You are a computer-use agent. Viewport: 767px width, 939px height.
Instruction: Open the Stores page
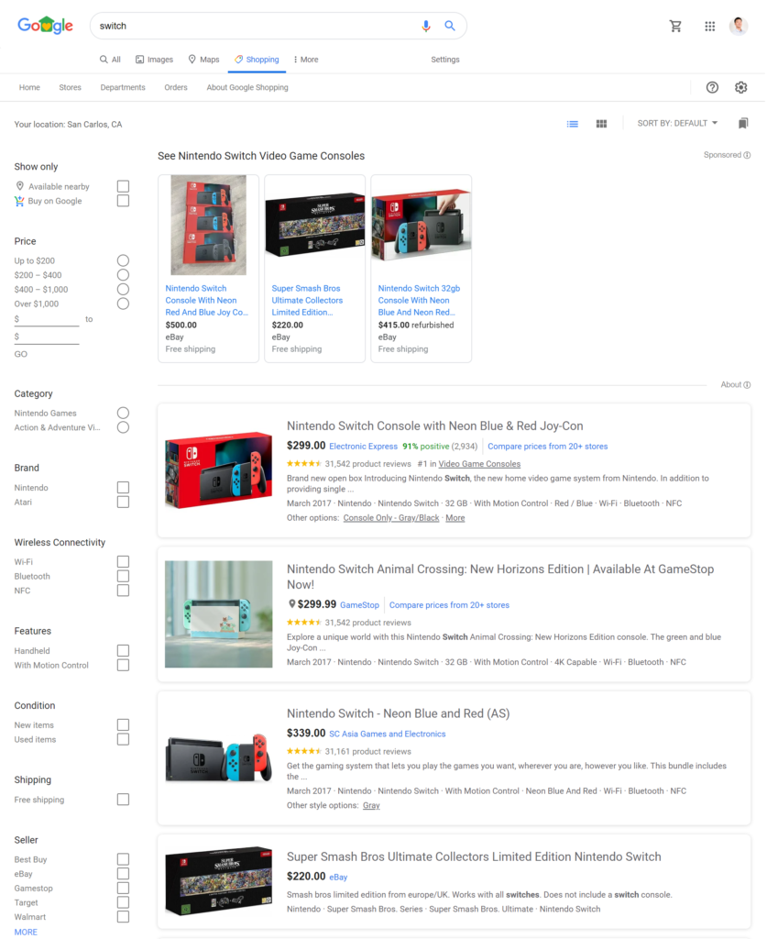(70, 87)
